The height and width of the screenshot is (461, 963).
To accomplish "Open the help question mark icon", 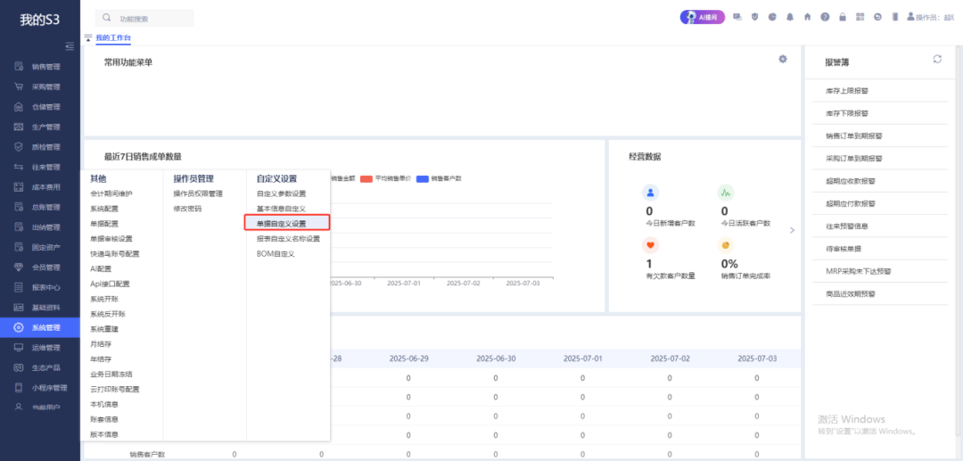I will [x=825, y=17].
